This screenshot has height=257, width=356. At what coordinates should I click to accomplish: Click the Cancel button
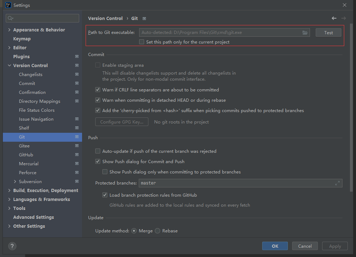(x=305, y=246)
